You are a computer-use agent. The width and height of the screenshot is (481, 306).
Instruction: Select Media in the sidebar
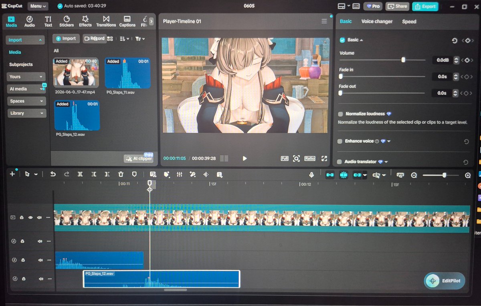[x=15, y=52]
